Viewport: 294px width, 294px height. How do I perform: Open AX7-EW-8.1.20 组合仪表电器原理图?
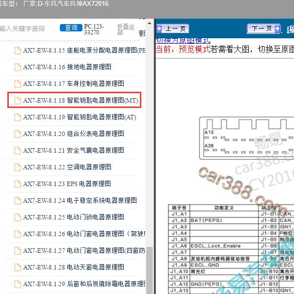pyautogui.click(x=74, y=134)
